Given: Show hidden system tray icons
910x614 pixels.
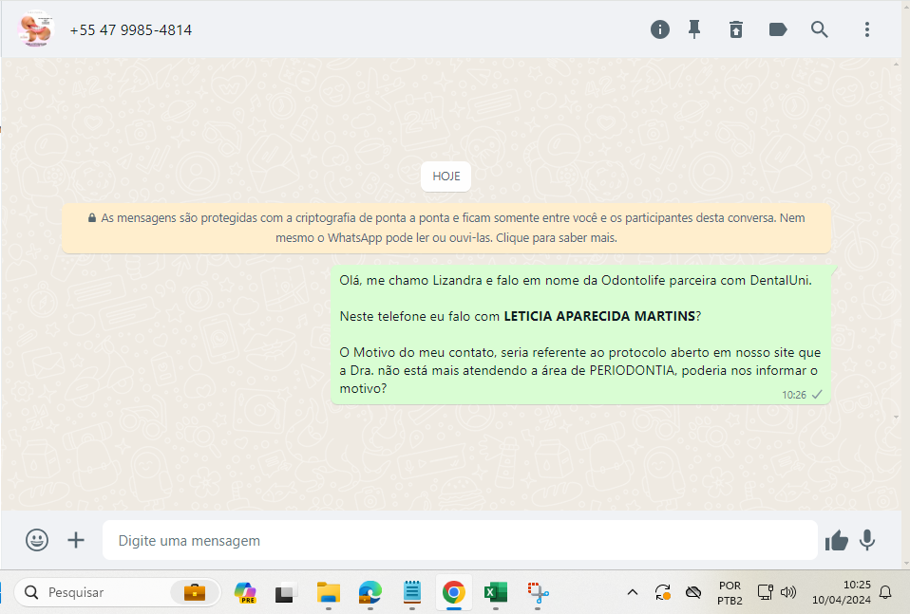Looking at the screenshot, I should pyautogui.click(x=633, y=592).
